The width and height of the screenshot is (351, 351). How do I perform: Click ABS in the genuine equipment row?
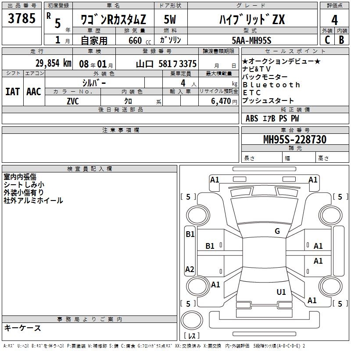point(252,118)
